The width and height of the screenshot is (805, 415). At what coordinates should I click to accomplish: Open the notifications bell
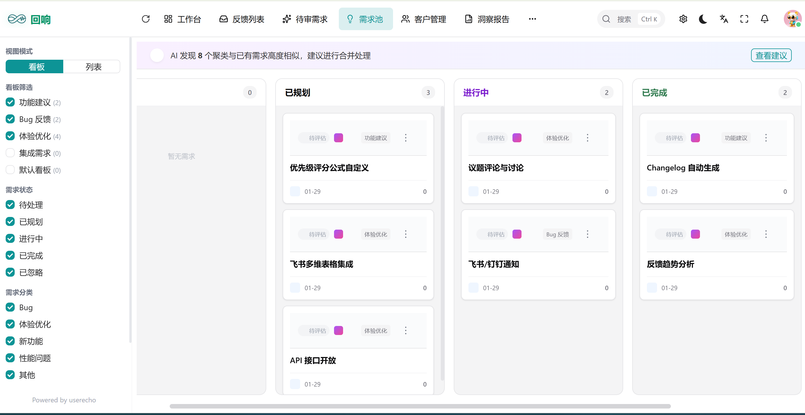[x=764, y=19]
